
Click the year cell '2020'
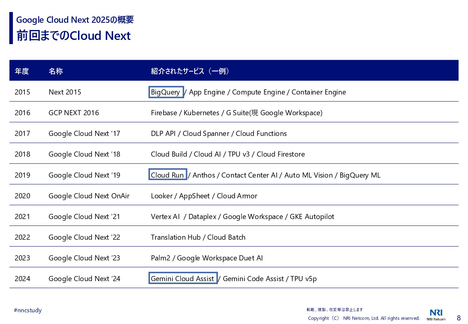coord(22,196)
